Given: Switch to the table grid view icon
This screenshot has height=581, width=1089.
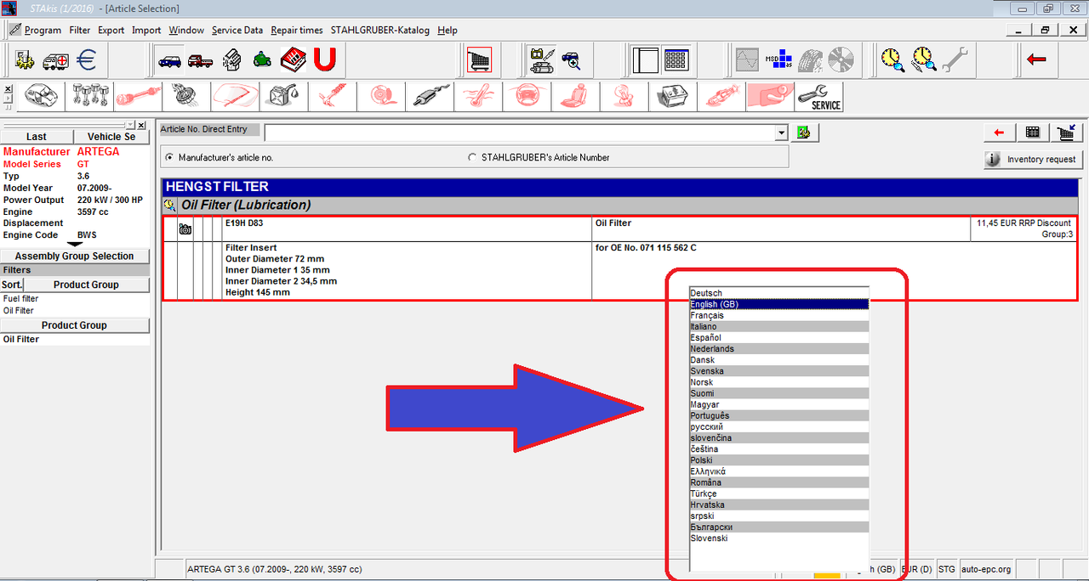Looking at the screenshot, I should pos(676,60).
